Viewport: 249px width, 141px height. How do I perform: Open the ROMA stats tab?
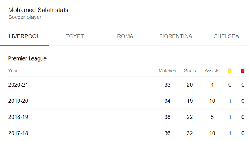(x=125, y=36)
